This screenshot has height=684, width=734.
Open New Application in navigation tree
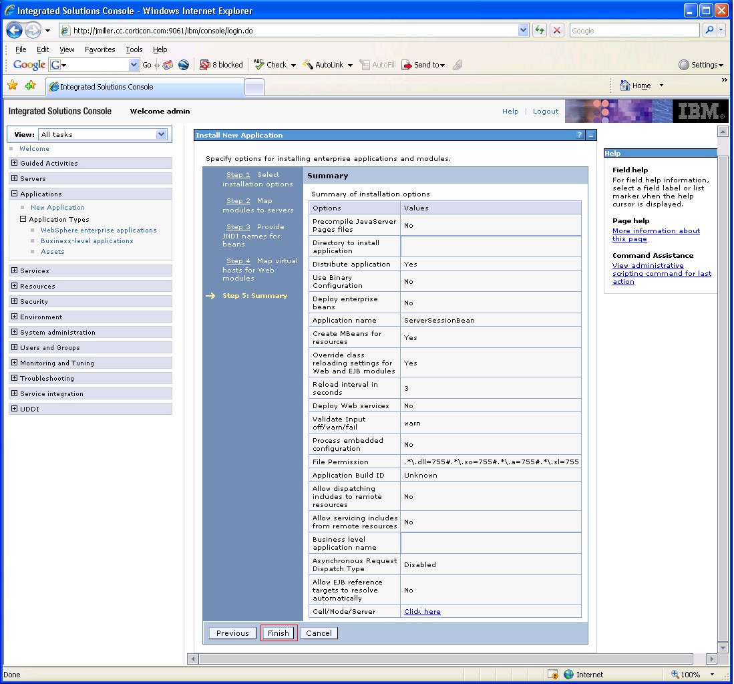[57, 207]
